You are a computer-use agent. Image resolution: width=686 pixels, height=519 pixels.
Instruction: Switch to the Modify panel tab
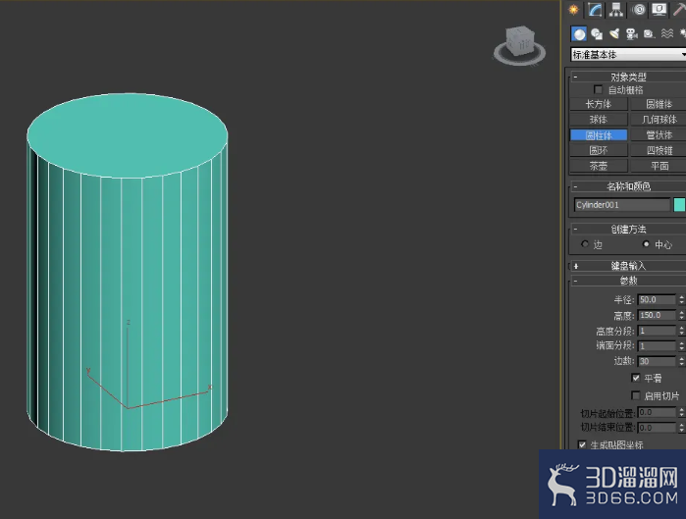tap(595, 10)
